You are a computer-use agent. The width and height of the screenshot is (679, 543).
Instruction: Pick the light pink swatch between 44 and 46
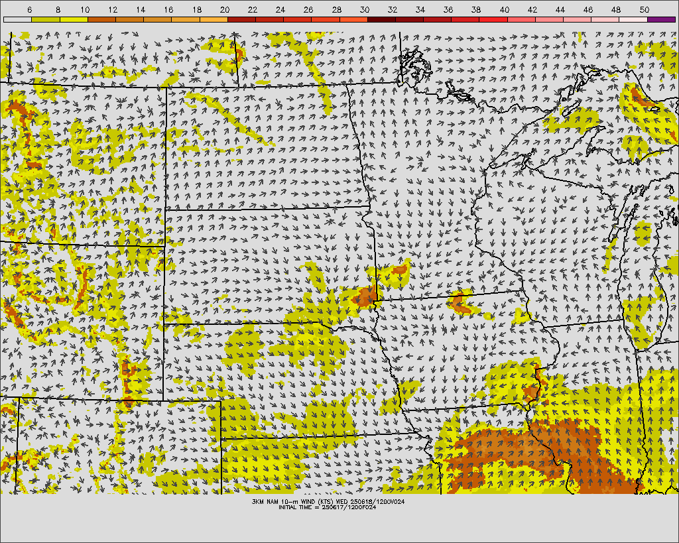tap(578, 19)
